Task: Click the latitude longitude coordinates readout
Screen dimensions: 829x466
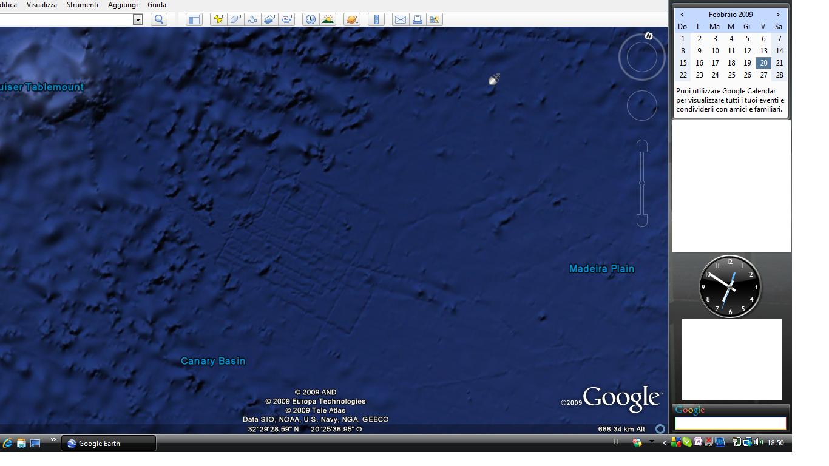Action: tap(305, 429)
